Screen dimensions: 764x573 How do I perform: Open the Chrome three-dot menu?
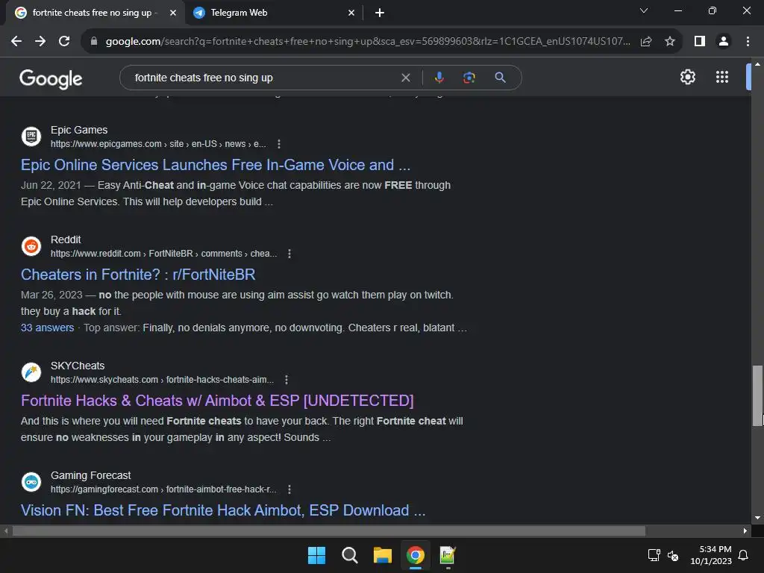click(x=748, y=42)
